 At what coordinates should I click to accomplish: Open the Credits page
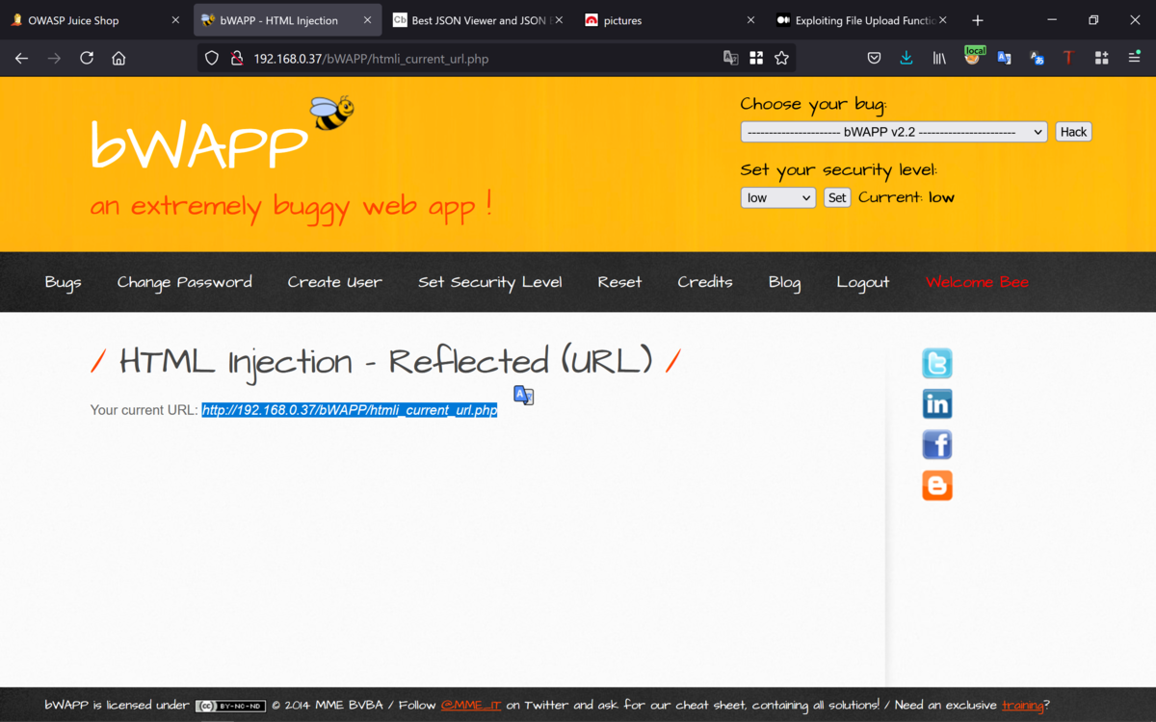(x=704, y=282)
